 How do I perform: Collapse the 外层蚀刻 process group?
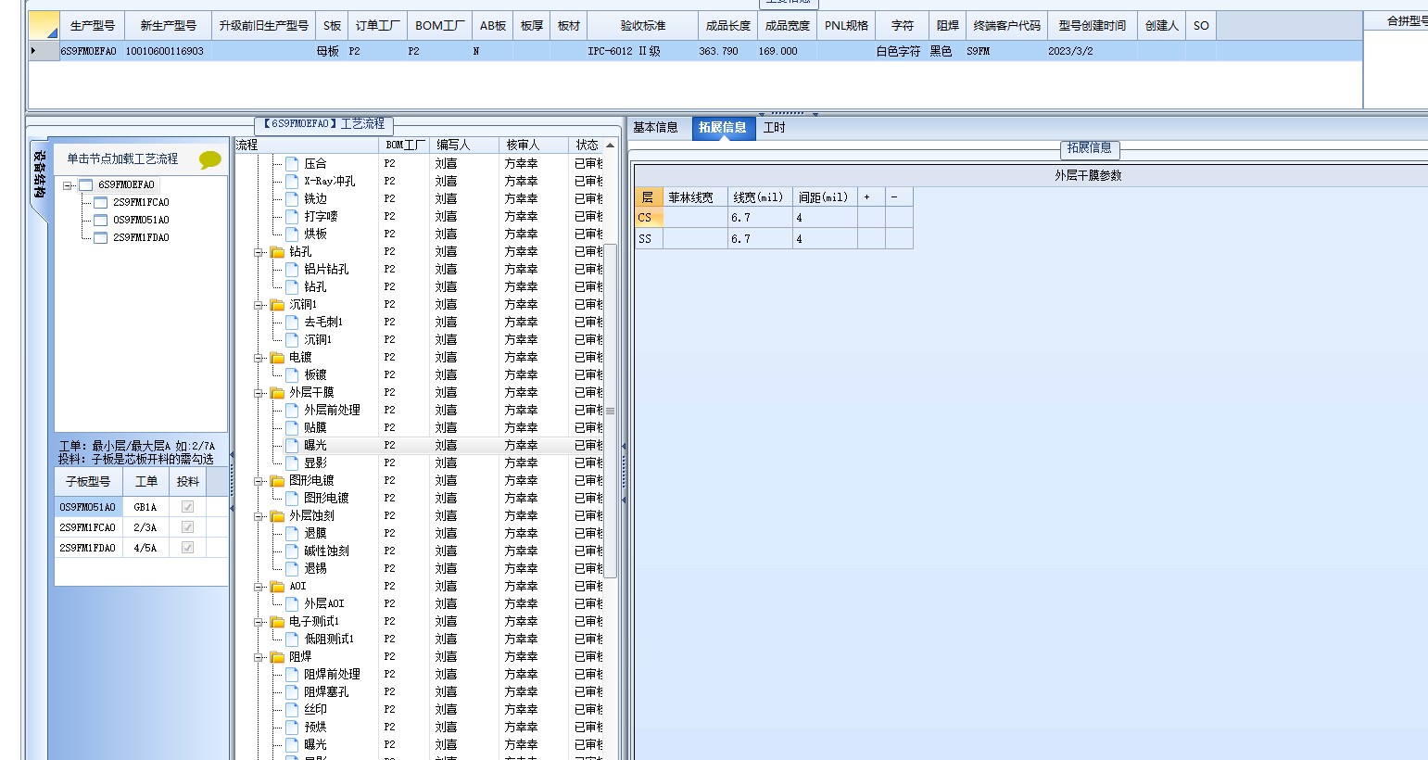point(259,516)
